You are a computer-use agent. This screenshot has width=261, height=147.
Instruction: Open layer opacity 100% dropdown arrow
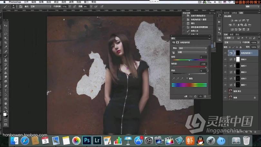[258, 43]
